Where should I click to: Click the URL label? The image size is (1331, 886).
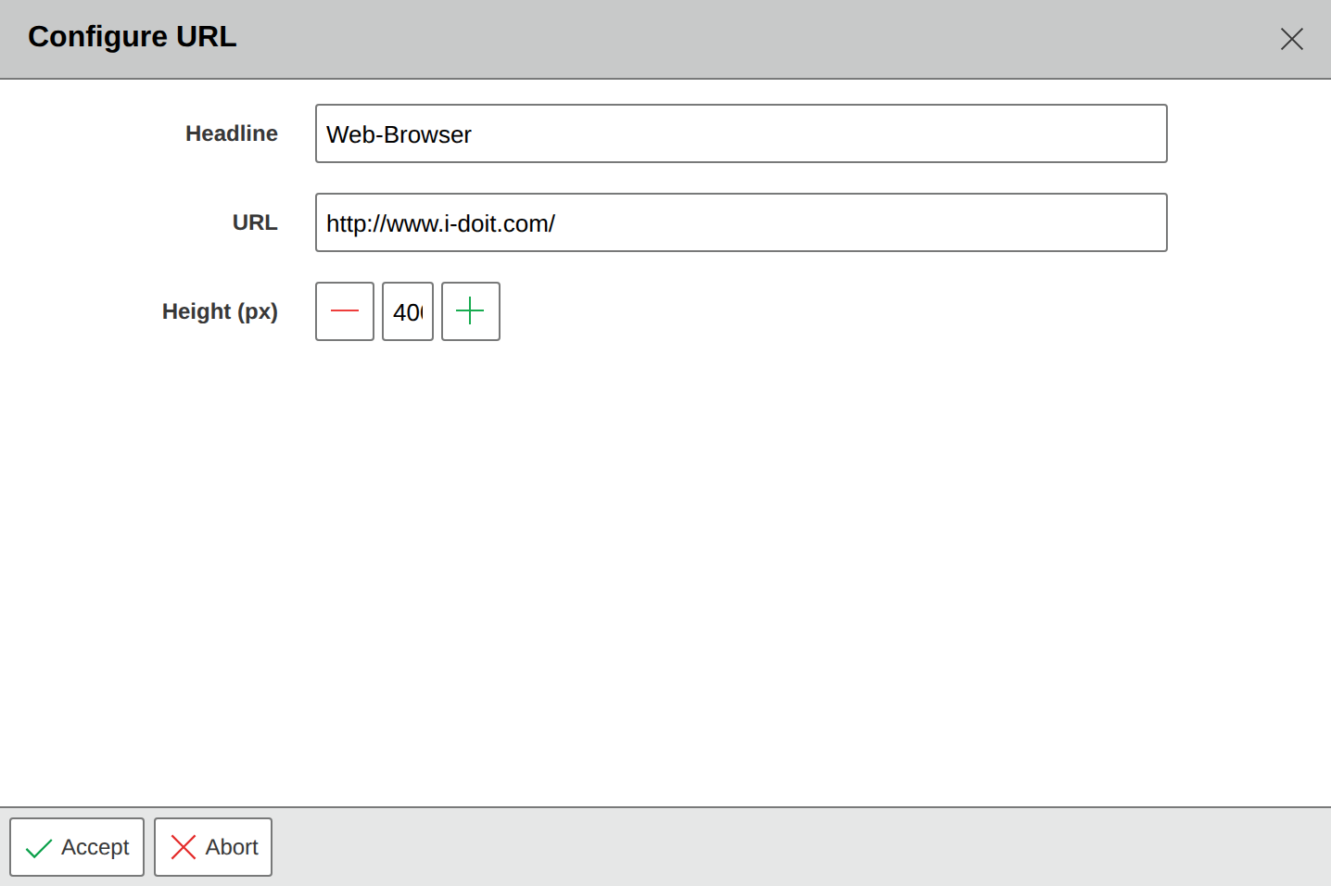point(255,222)
